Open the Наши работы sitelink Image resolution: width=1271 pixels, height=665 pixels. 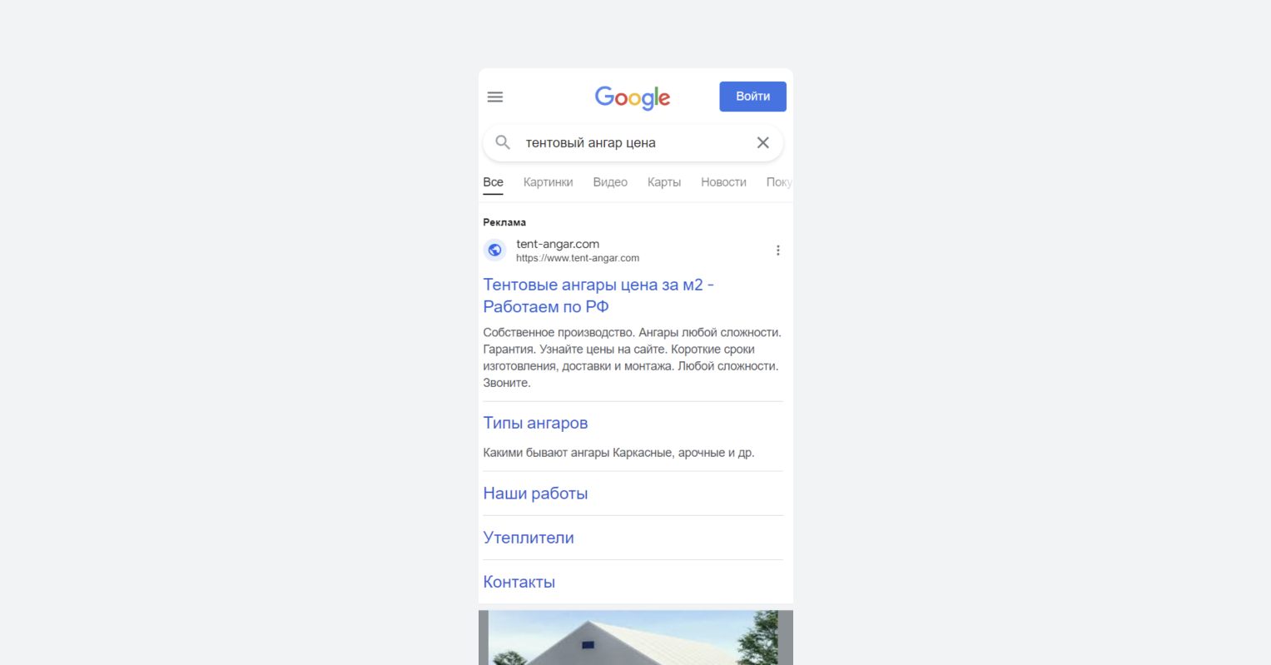point(535,494)
